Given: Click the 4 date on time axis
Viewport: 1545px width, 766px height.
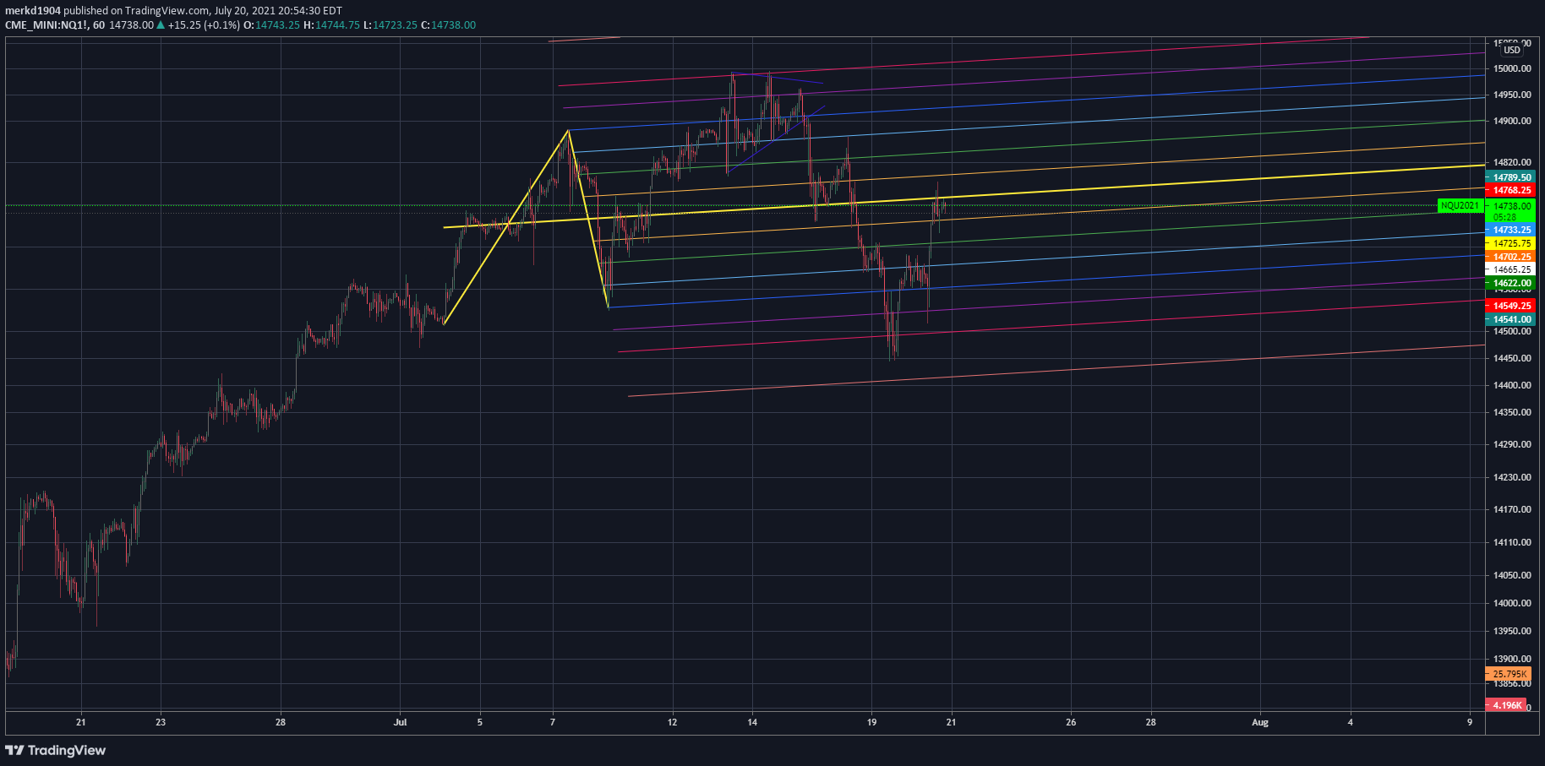Looking at the screenshot, I should coord(1351,722).
